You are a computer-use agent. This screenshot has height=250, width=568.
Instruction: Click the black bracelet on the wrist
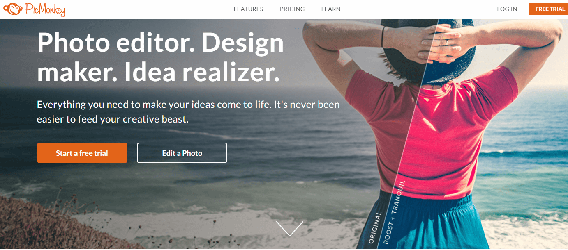(383, 36)
